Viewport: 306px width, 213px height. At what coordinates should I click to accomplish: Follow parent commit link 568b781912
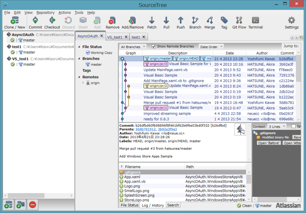click(146, 129)
